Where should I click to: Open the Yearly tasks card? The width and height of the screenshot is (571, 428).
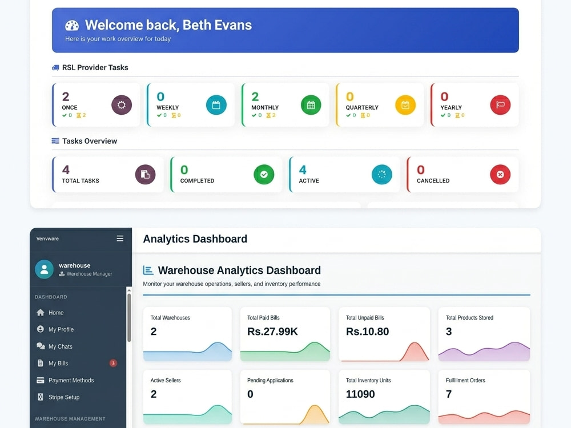click(475, 105)
